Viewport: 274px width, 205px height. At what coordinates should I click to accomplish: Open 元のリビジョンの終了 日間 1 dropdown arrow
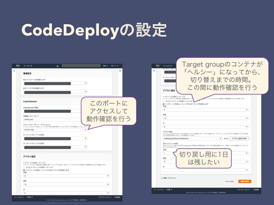pos(247,153)
